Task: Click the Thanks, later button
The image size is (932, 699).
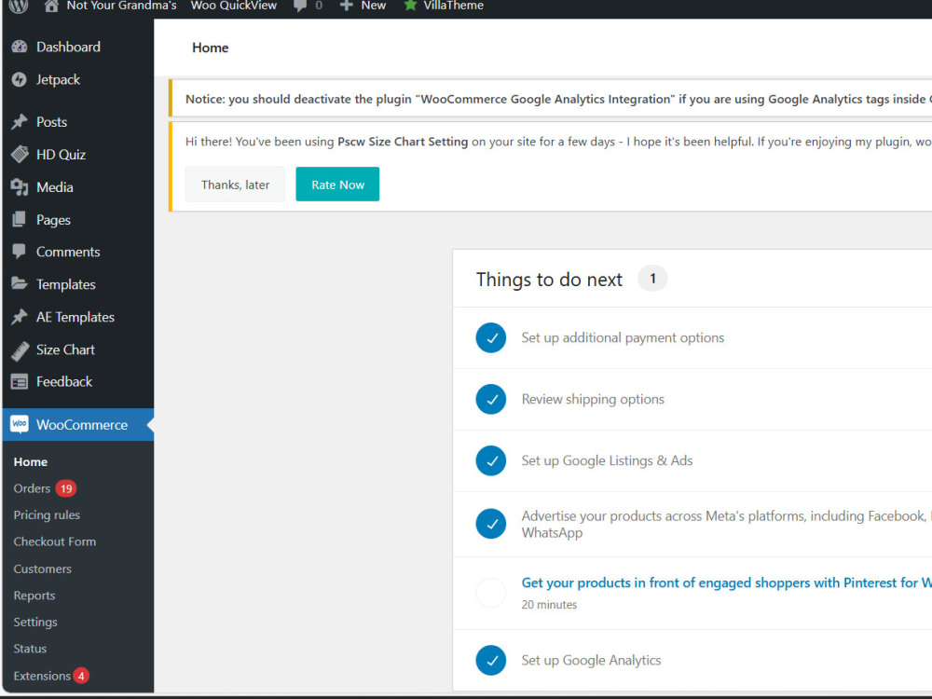Action: coord(236,185)
